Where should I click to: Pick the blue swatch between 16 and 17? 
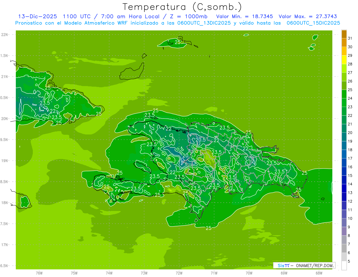click(x=344, y=163)
